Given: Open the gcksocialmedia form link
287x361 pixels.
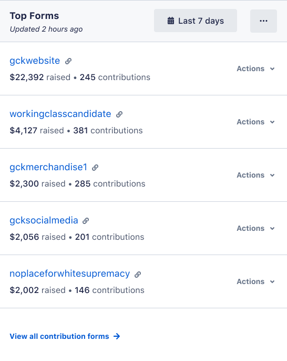Looking at the screenshot, I should tap(44, 220).
